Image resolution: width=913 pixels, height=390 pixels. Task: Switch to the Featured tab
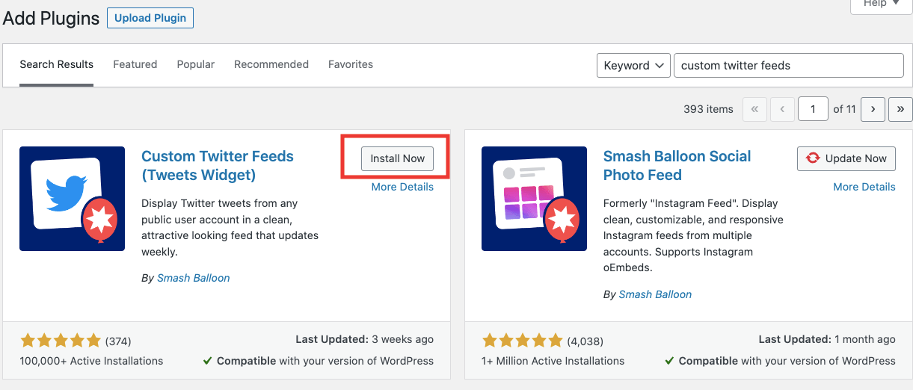[135, 64]
